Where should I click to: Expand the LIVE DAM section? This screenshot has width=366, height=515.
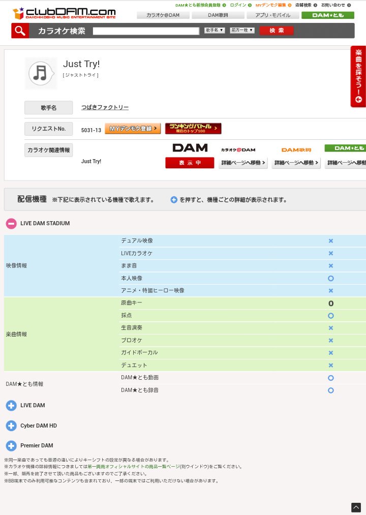11,406
